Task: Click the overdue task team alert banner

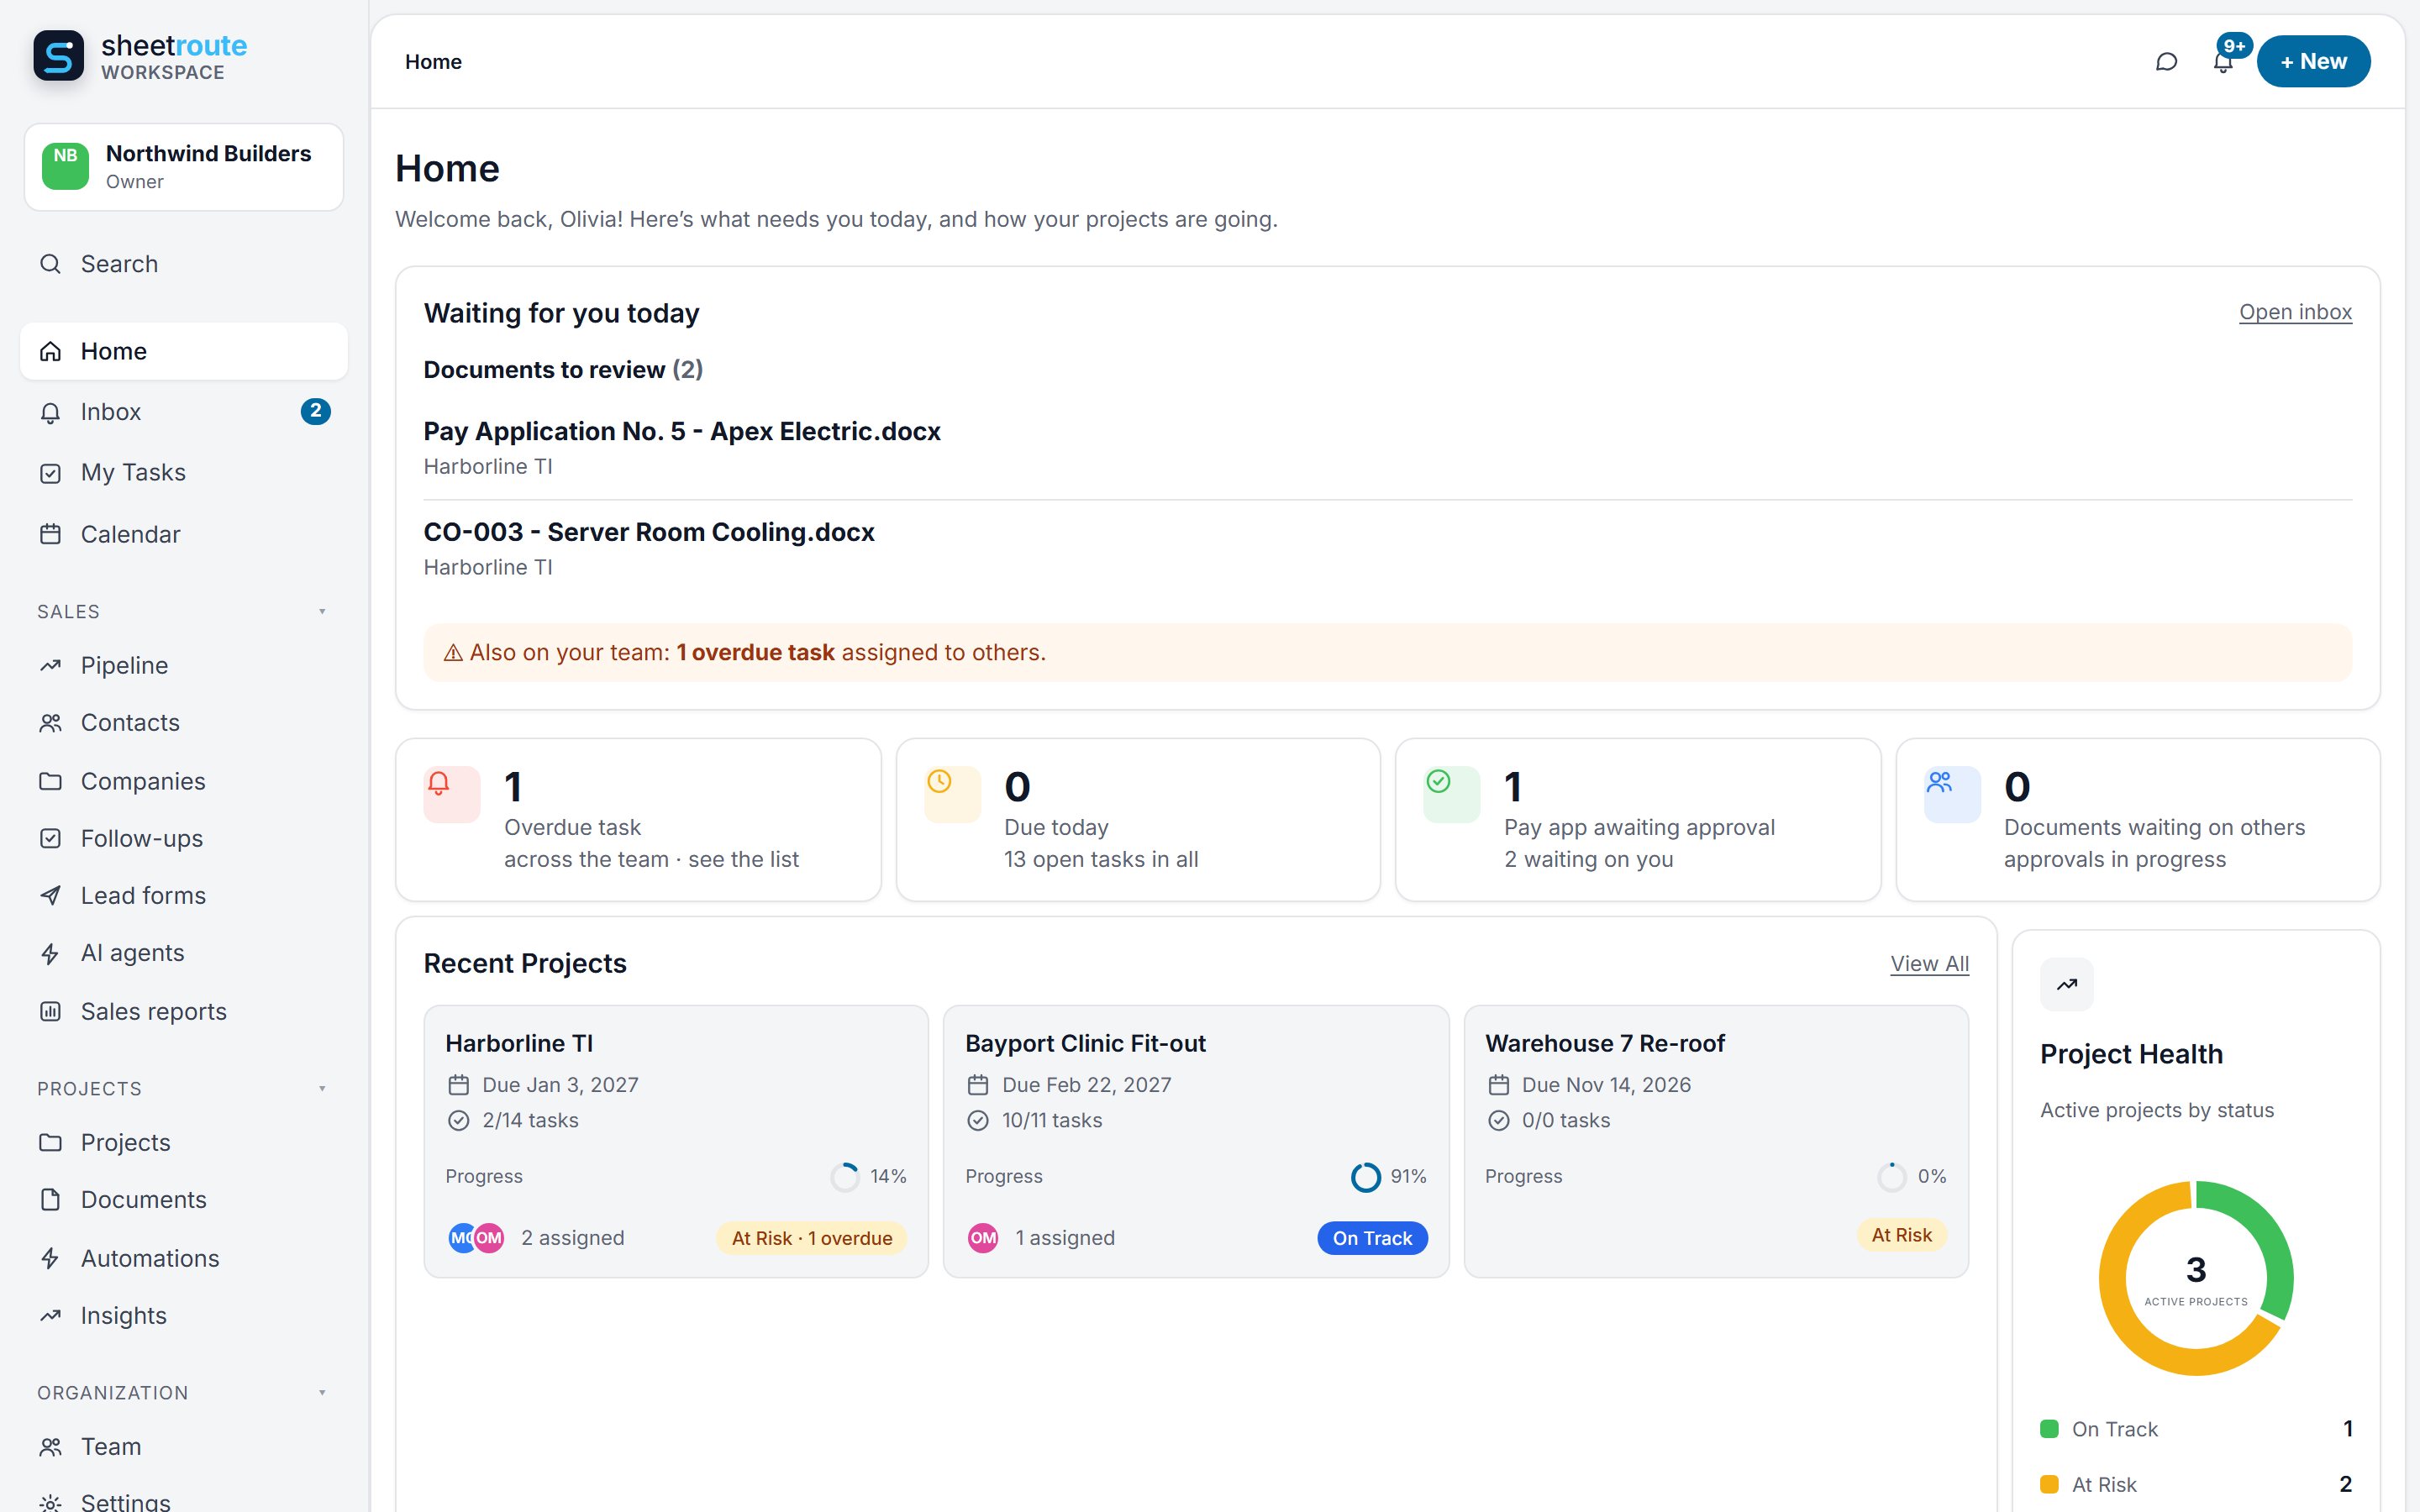Action: pos(1387,653)
